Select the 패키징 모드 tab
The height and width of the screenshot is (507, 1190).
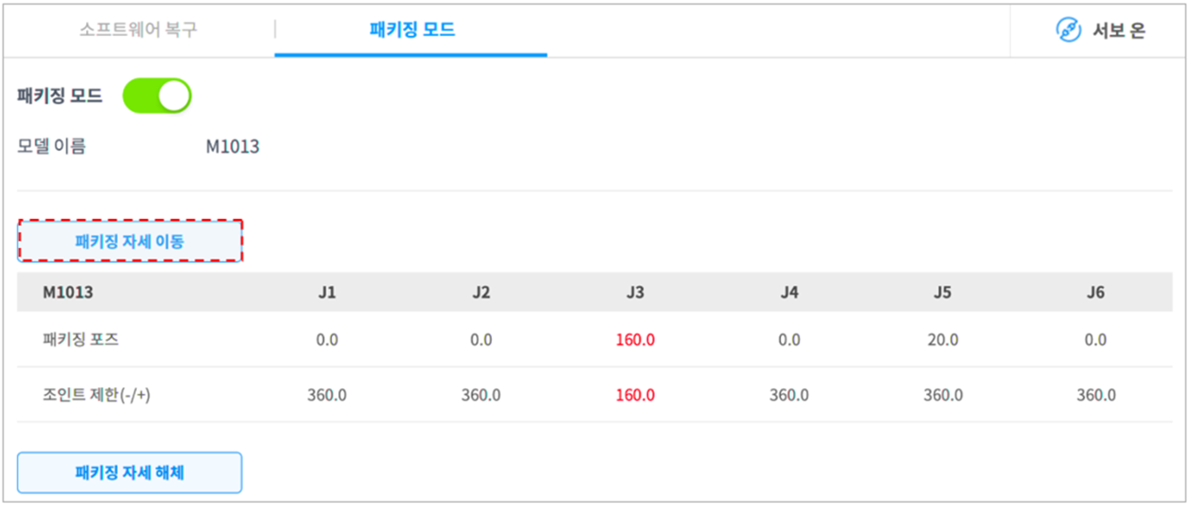412,30
